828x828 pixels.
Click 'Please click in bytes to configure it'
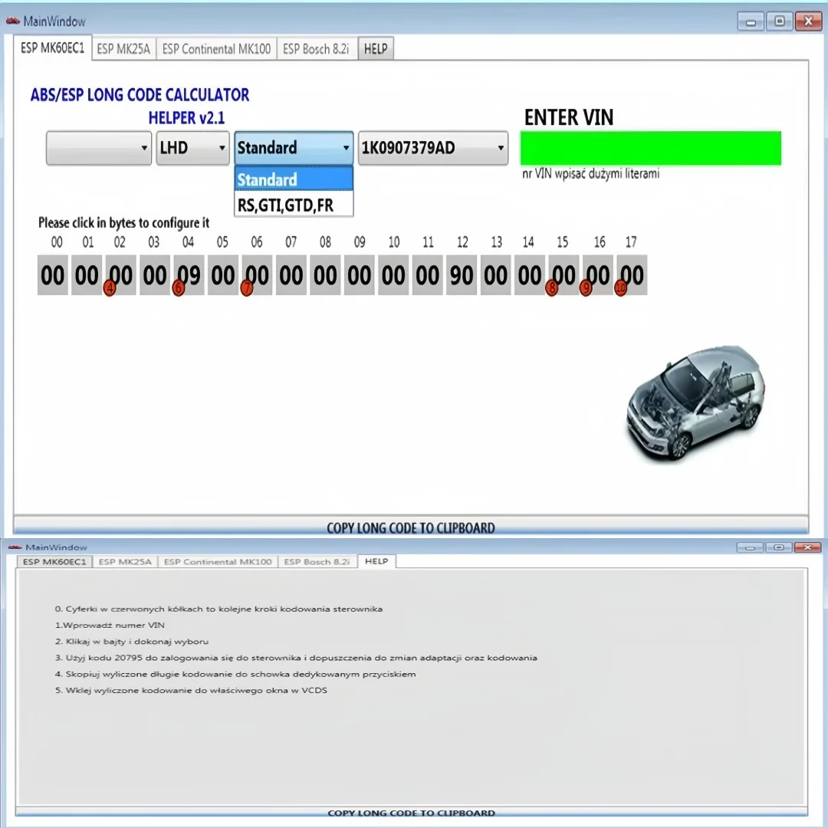(123, 223)
